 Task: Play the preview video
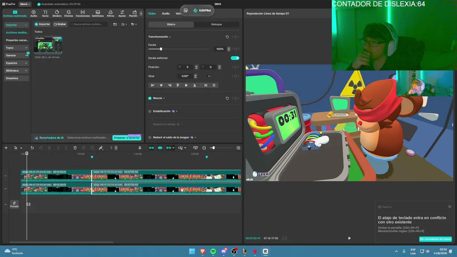click(x=350, y=238)
